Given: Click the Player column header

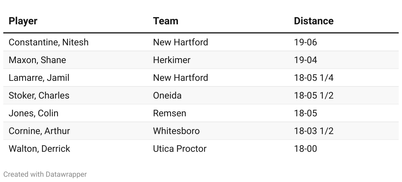Looking at the screenshot, I should coord(23,21).
